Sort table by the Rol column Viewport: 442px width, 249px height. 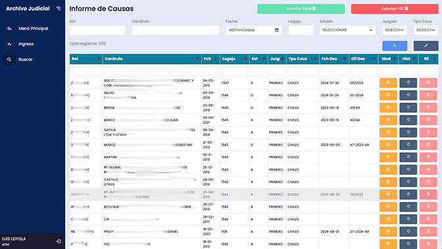coord(86,59)
